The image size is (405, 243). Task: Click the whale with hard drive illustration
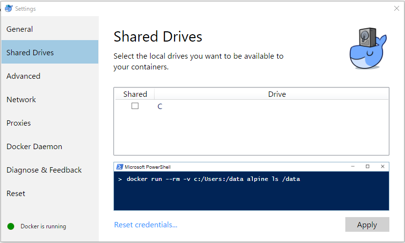(x=368, y=48)
